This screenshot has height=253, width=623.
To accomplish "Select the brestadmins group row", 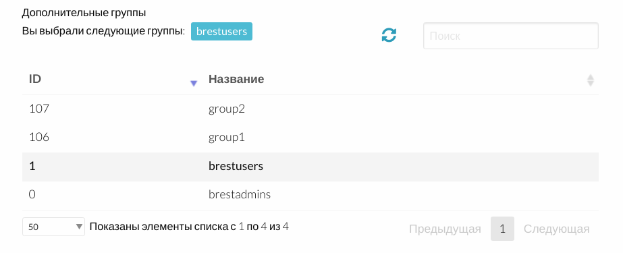I will coord(310,196).
